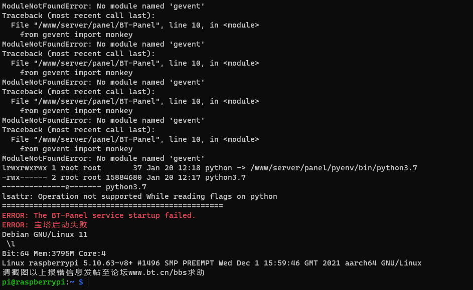Click the 'Debian GNU/Linux 11' line
The width and height of the screenshot is (473, 290).
coord(45,234)
